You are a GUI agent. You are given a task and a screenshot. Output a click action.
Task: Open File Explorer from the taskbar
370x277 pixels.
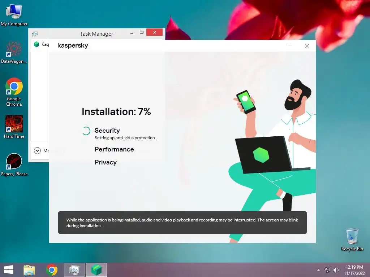29,270
